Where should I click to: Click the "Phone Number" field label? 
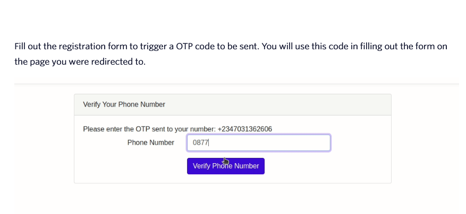[150, 142]
